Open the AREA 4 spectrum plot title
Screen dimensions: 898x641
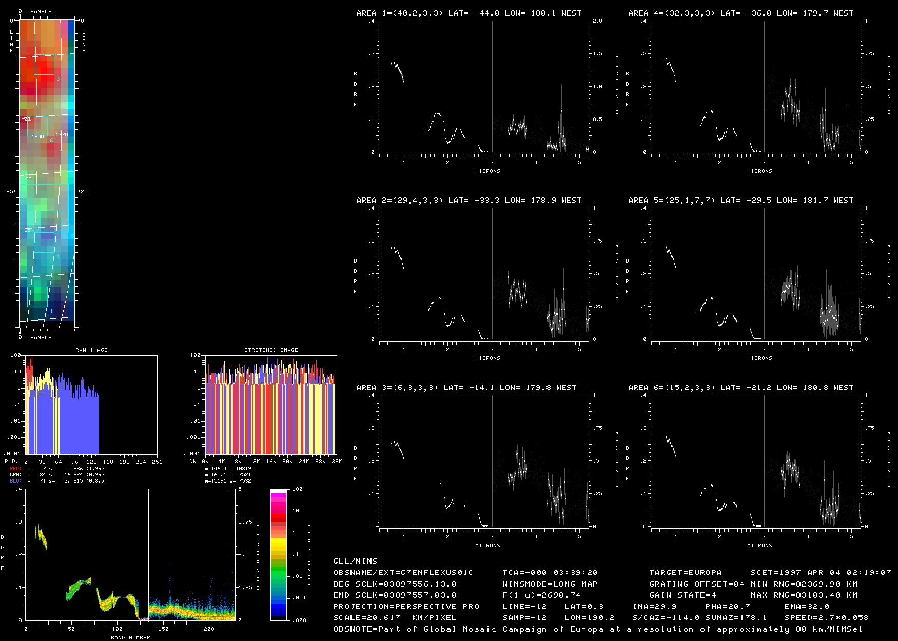coord(740,13)
